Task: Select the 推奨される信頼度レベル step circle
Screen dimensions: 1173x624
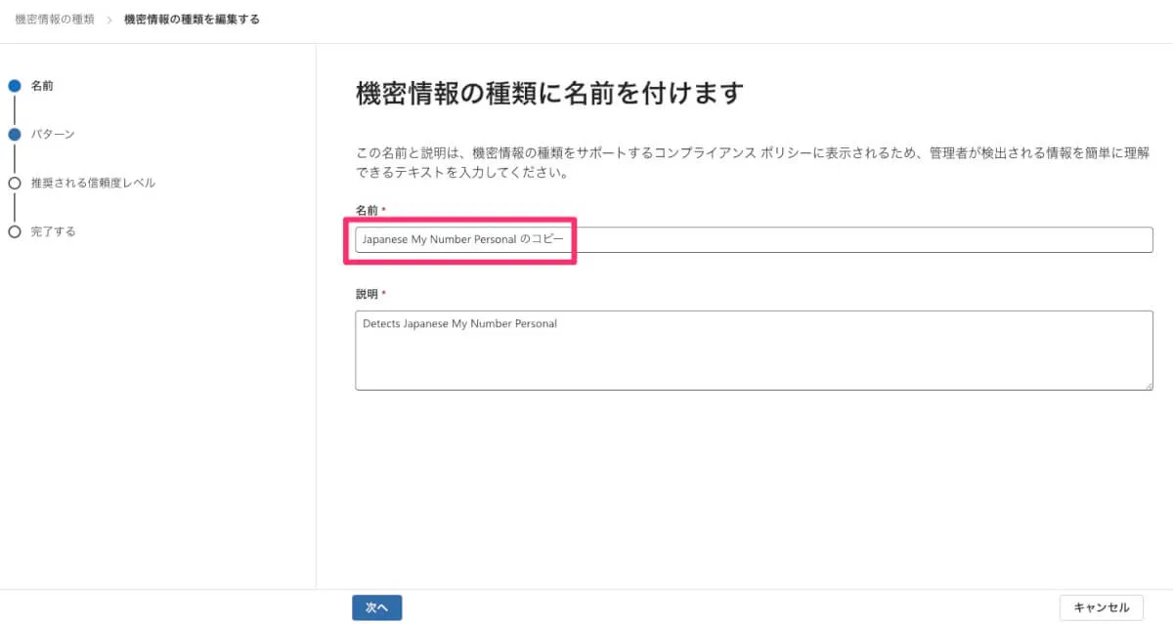Action: 14,183
